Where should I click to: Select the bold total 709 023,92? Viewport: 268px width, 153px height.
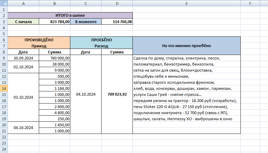tap(117, 94)
